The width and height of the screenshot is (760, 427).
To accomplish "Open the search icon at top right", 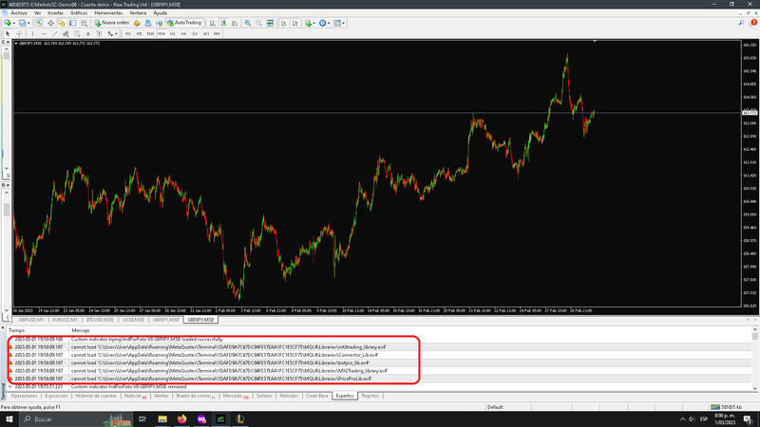I will [x=741, y=23].
